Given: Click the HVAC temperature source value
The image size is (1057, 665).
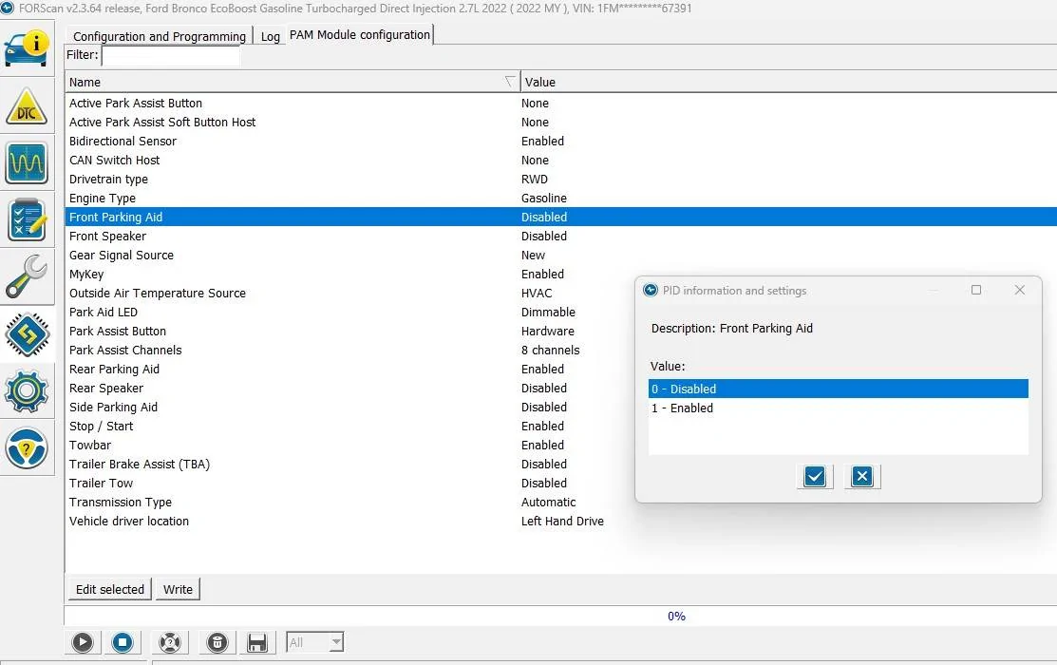Looking at the screenshot, I should pos(536,293).
